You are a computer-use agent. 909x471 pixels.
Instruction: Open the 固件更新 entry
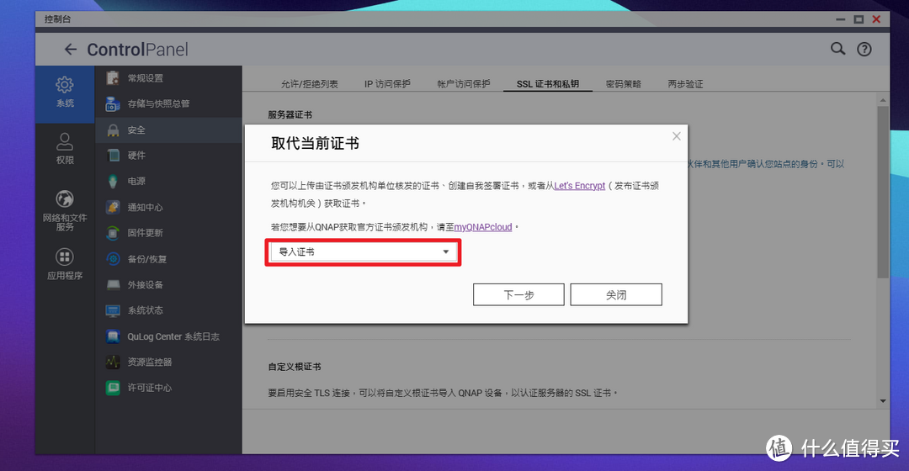pyautogui.click(x=145, y=233)
